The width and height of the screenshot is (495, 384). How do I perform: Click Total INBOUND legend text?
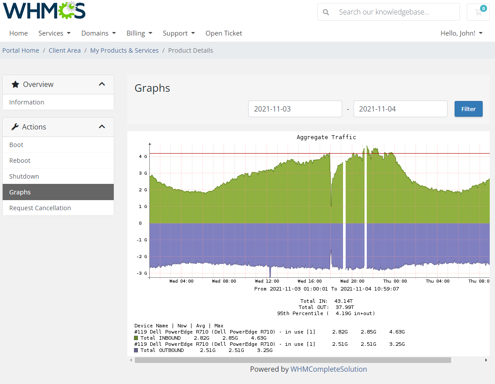(160, 338)
